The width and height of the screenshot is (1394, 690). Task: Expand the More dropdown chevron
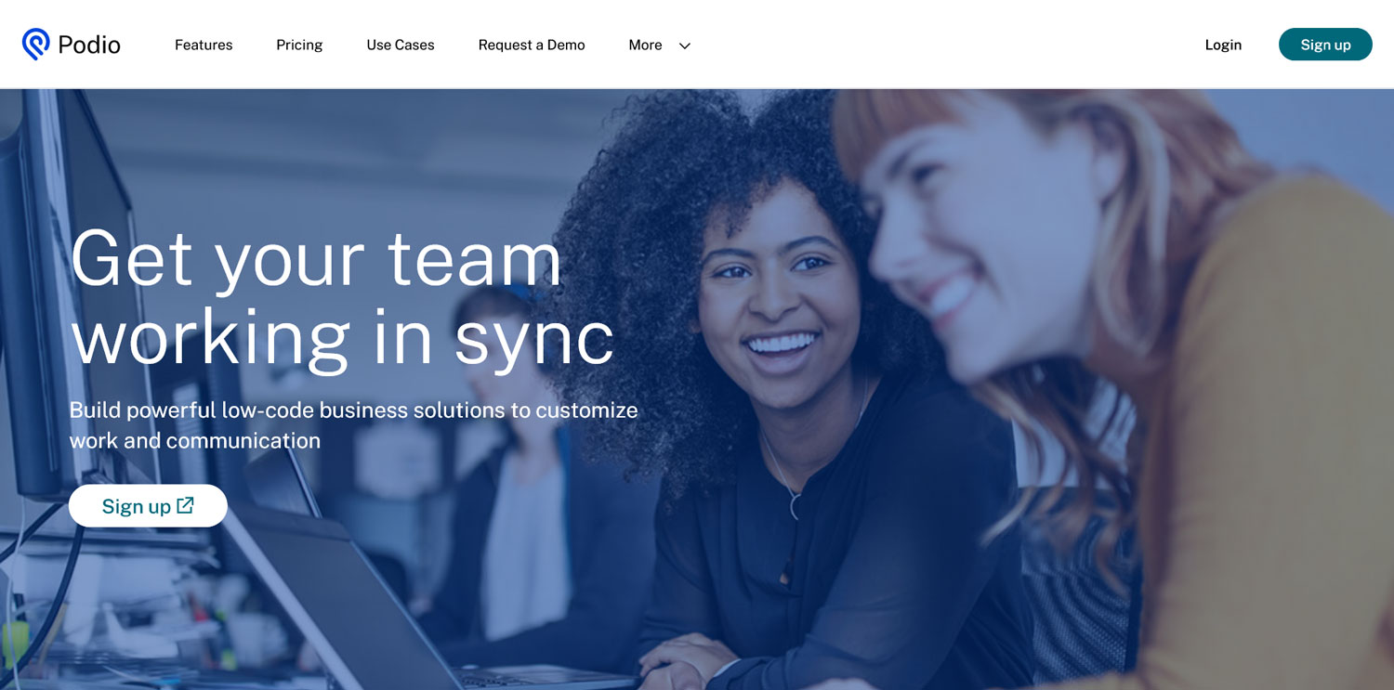click(x=685, y=46)
